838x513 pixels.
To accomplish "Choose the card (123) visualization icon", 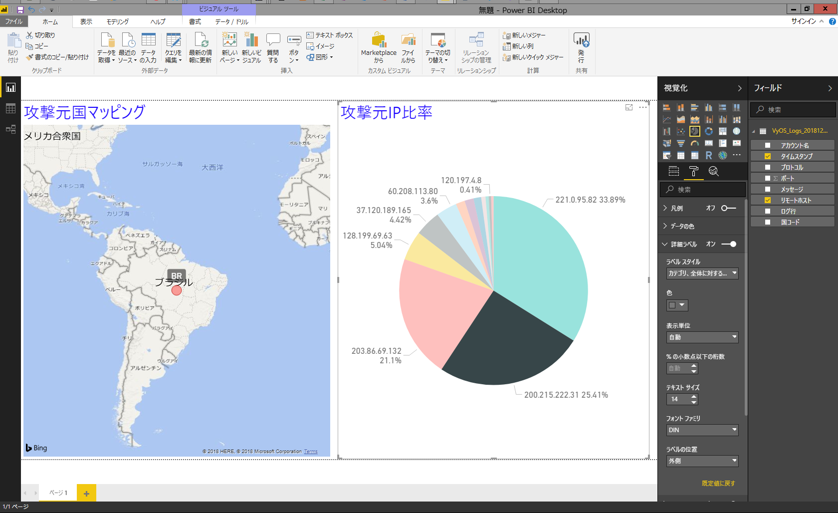I will pyautogui.click(x=709, y=143).
